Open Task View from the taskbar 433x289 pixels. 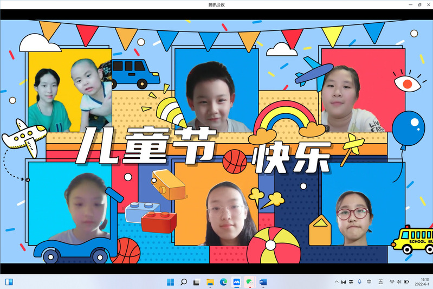coord(197,282)
